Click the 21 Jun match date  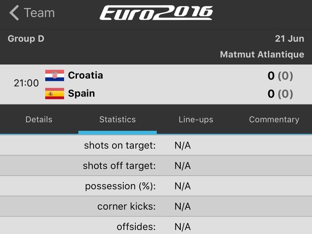289,39
